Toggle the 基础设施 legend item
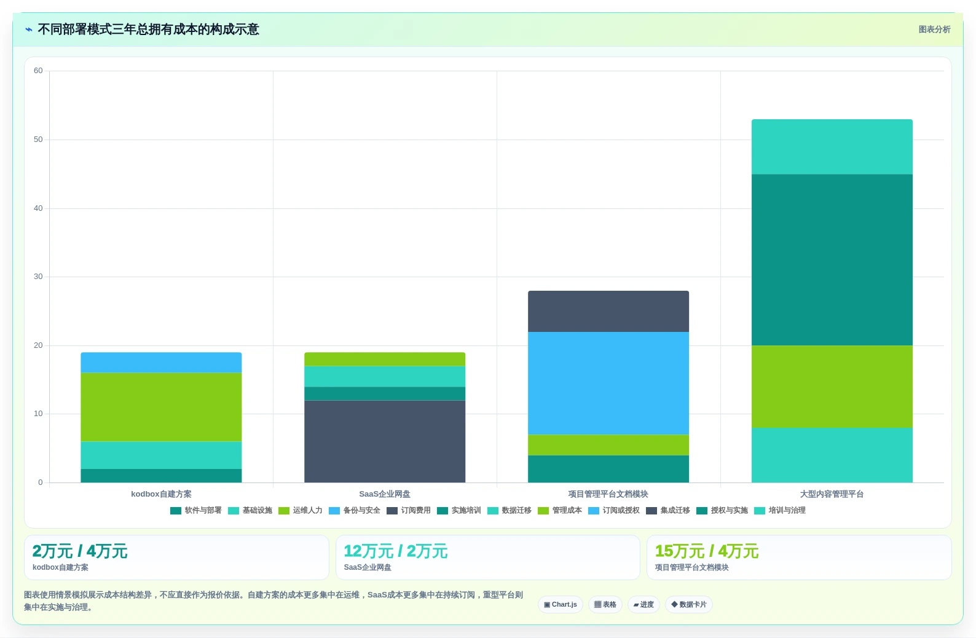The image size is (976, 638). [250, 511]
